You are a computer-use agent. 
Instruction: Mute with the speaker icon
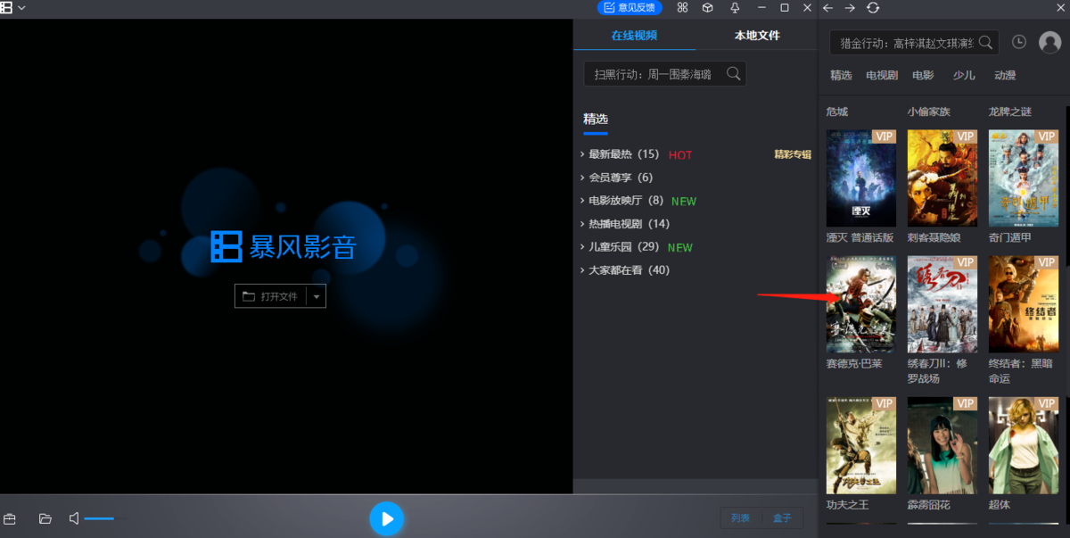[x=74, y=518]
